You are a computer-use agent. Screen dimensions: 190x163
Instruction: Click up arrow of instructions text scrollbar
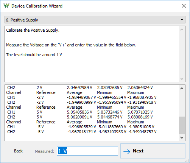tap(182, 30)
